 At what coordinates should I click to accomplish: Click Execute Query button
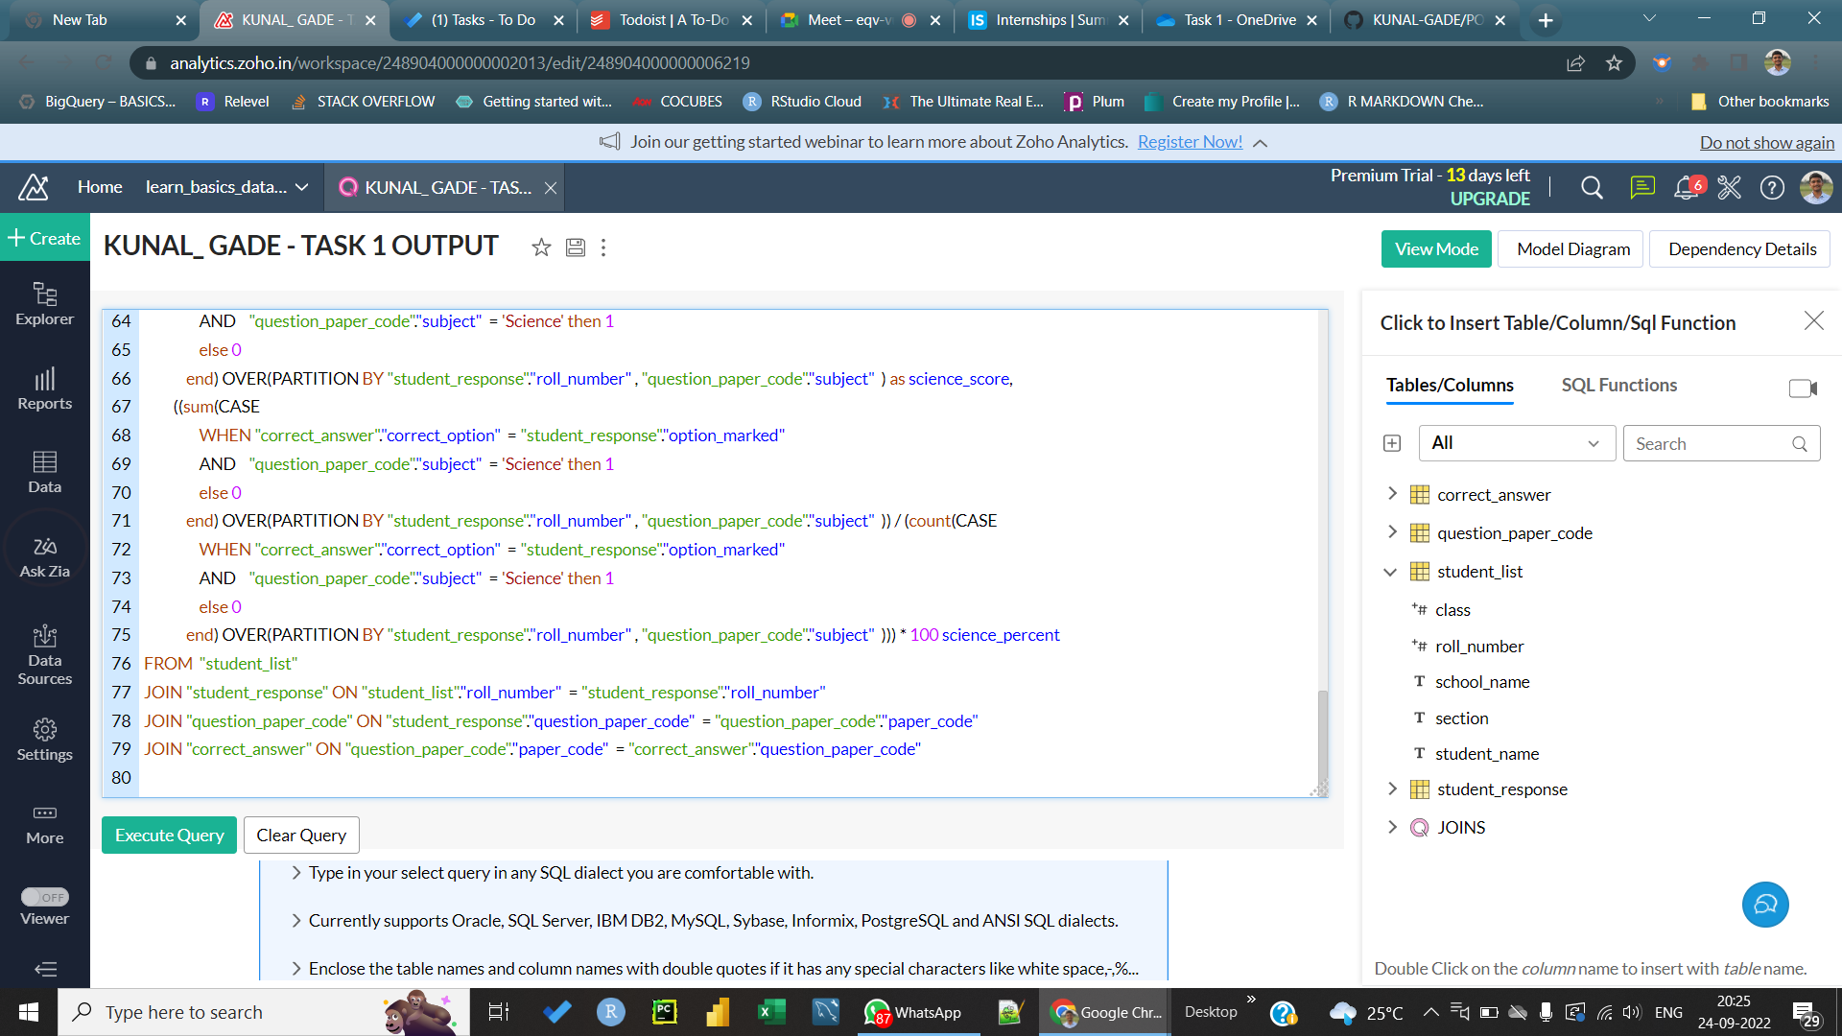click(169, 835)
